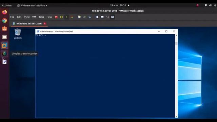The width and height of the screenshot is (217, 122).
Task: Click the red recording indicator in top bar
Action: click(197, 5)
